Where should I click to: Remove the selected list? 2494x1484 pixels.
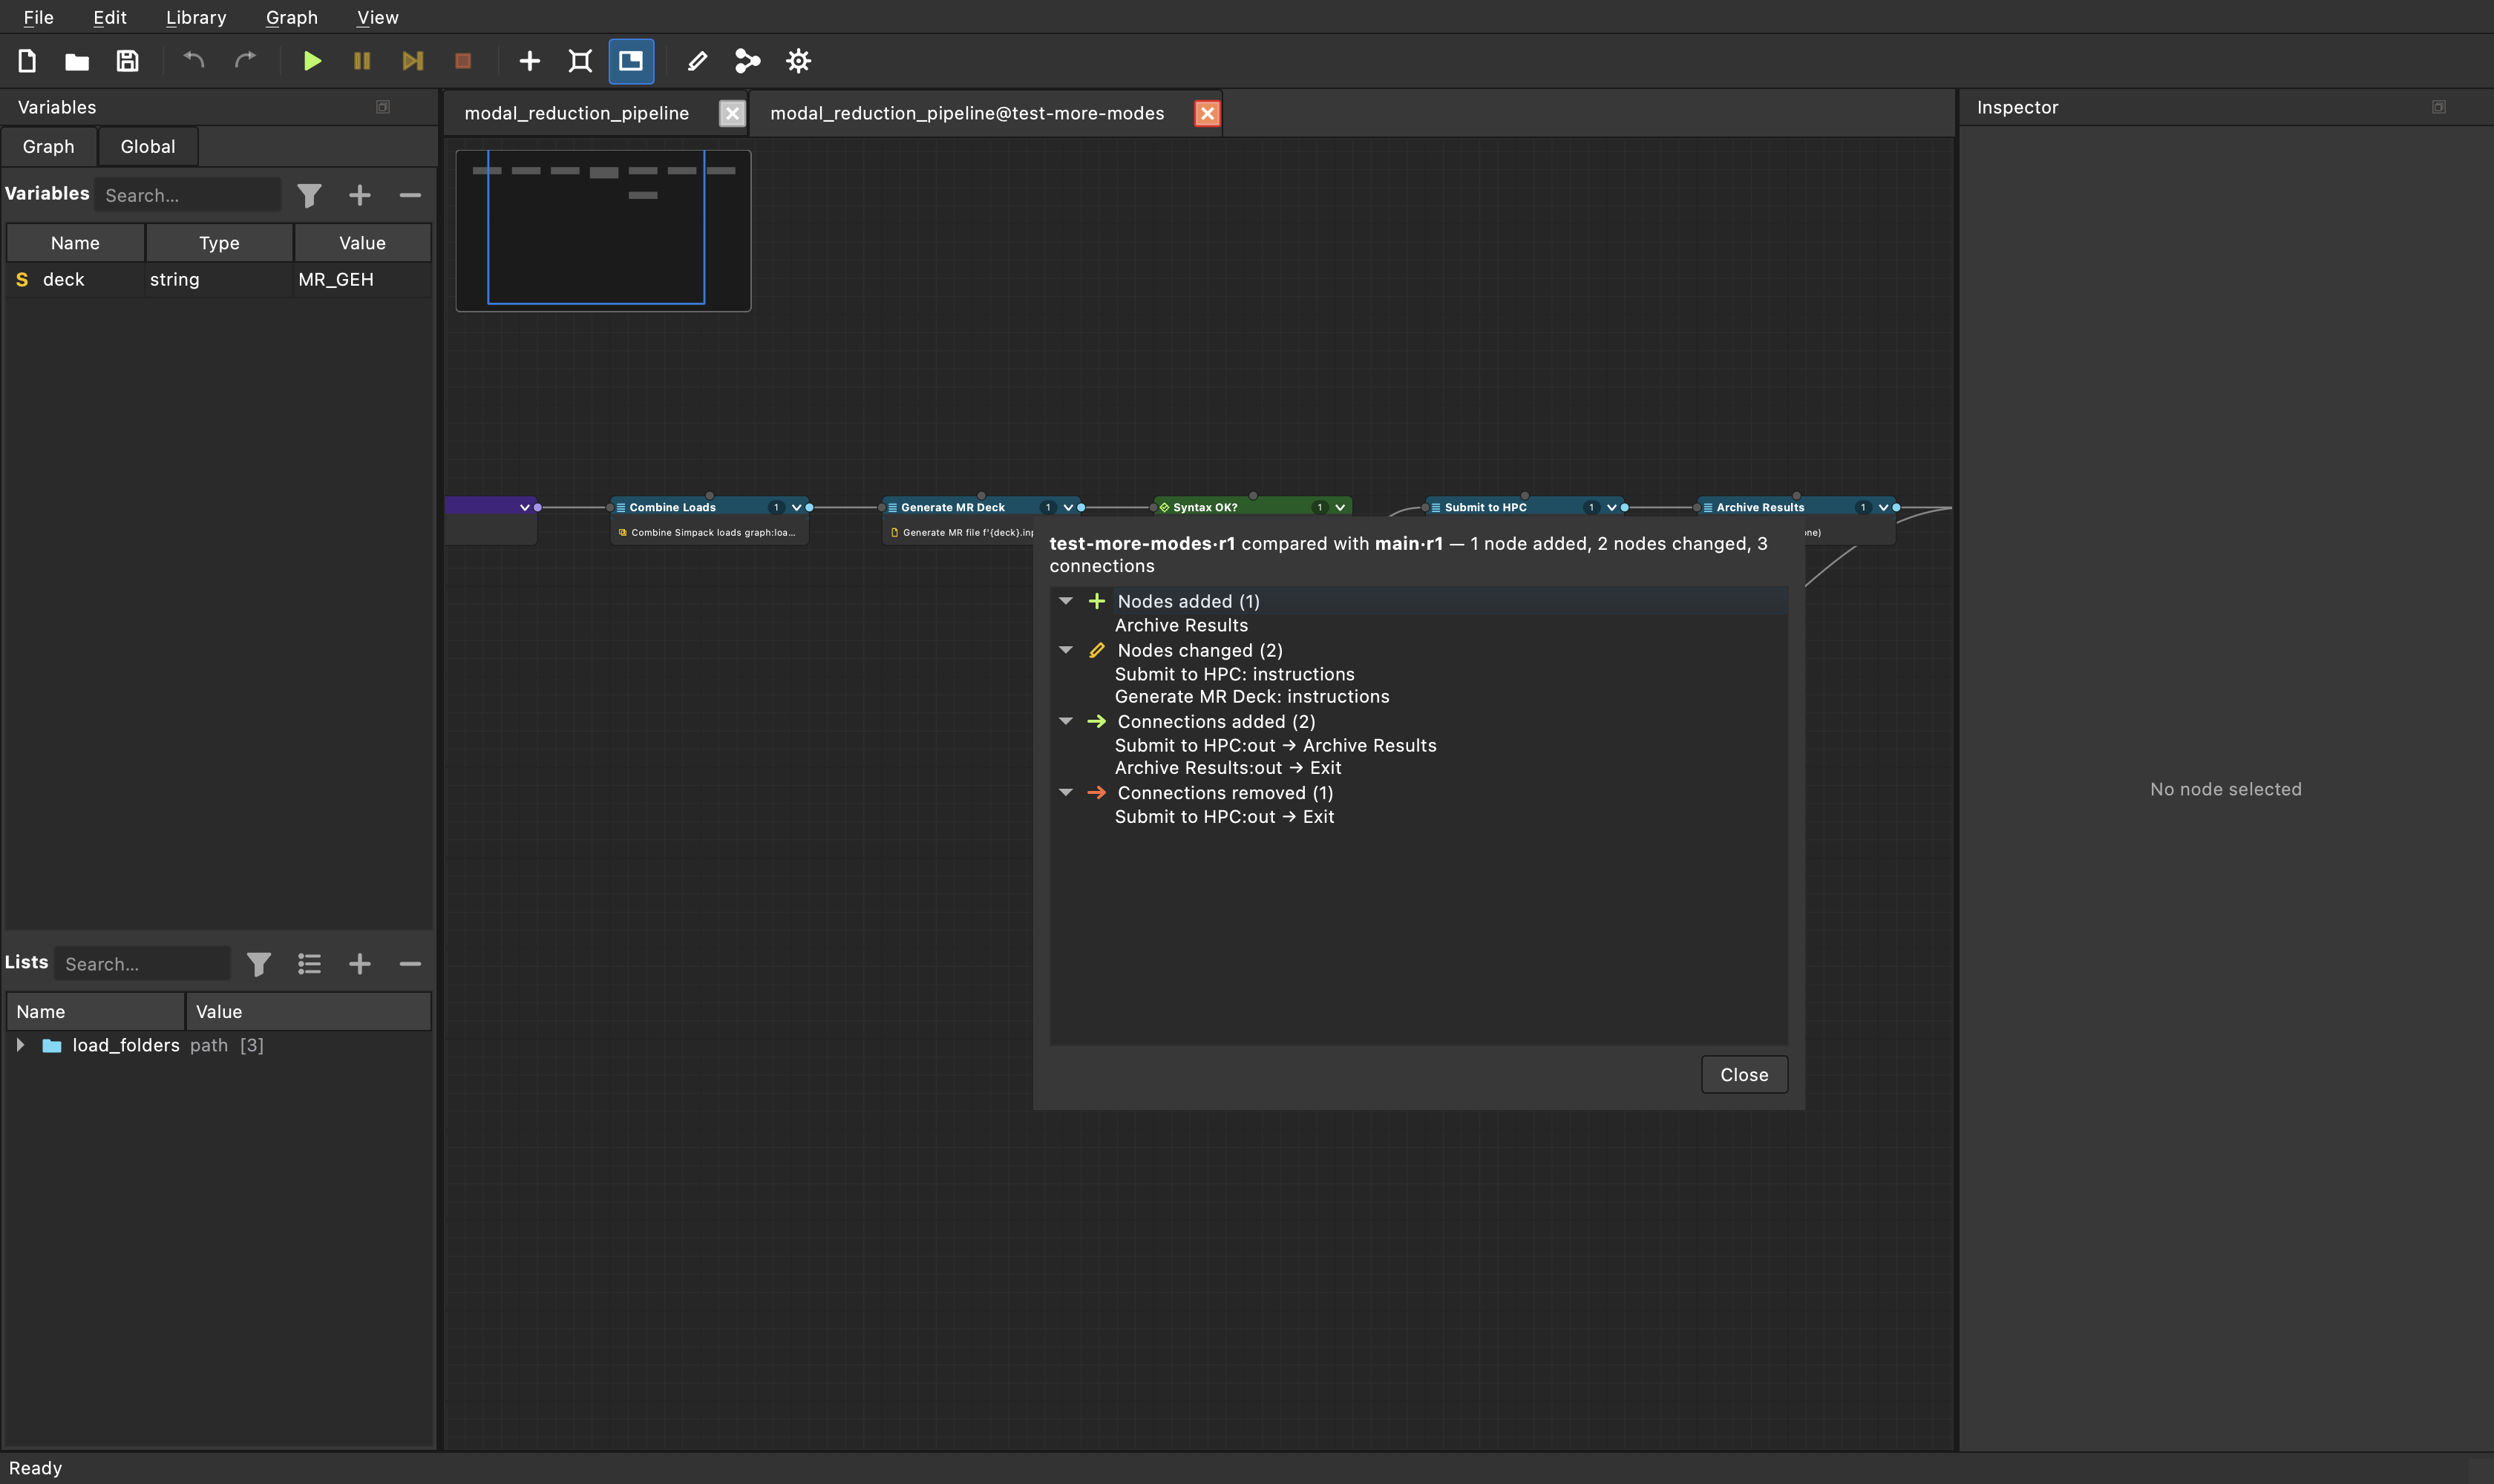409,964
